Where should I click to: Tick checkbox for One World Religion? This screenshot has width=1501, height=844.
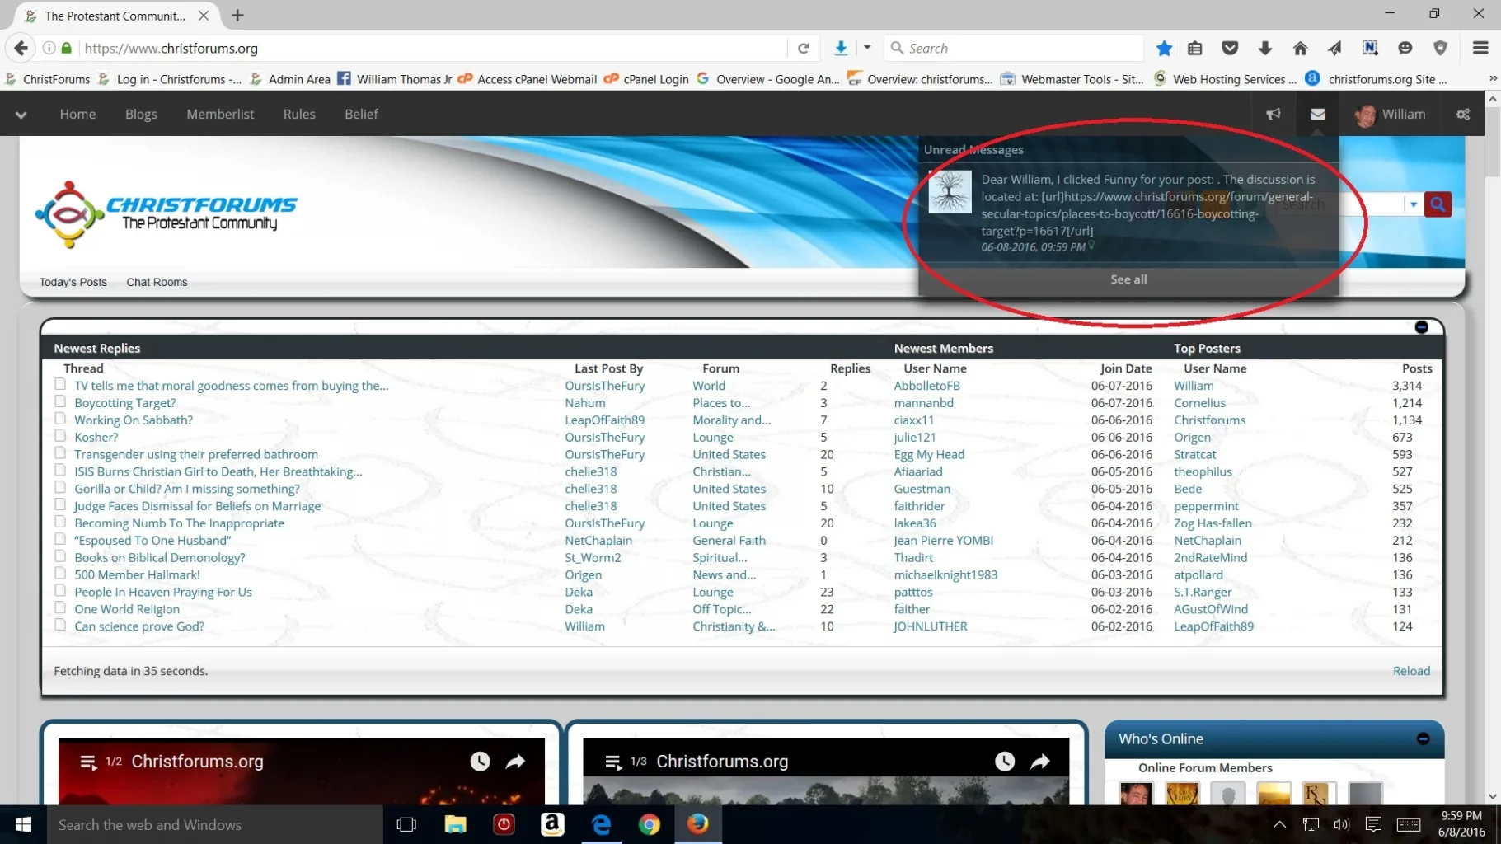(x=60, y=607)
